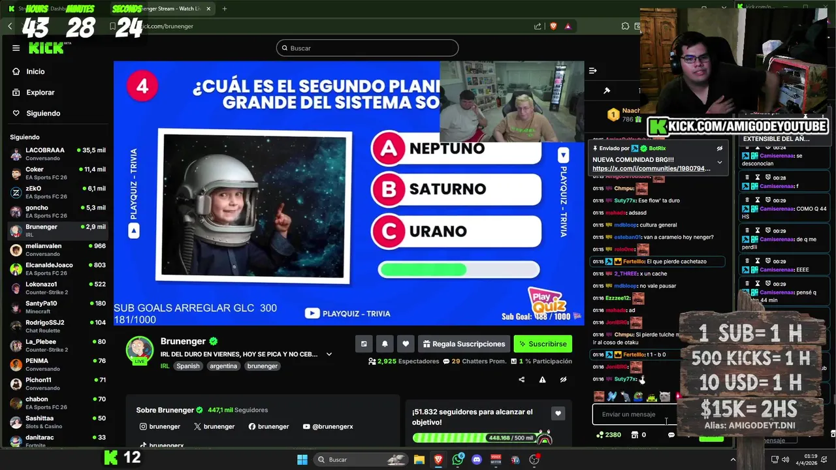Click the Spanish language tag
This screenshot has height=470, width=836.
pyautogui.click(x=188, y=366)
